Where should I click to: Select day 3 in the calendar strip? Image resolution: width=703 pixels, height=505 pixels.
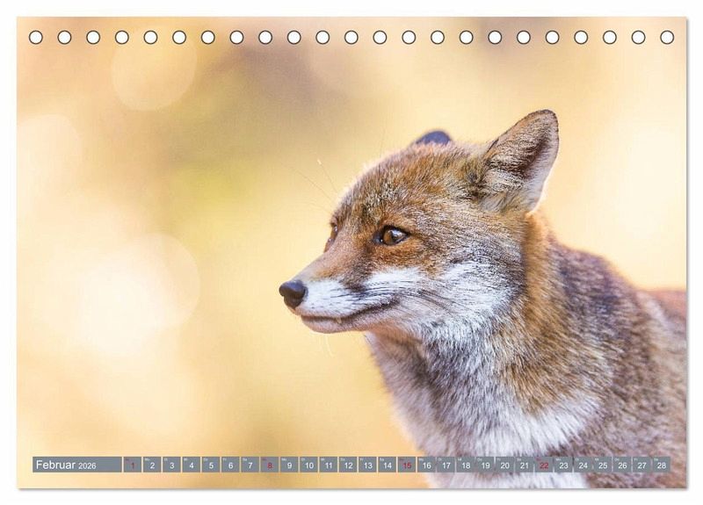coord(171,465)
